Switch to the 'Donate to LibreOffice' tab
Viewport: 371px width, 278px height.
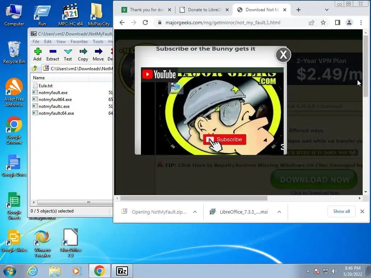click(204, 10)
